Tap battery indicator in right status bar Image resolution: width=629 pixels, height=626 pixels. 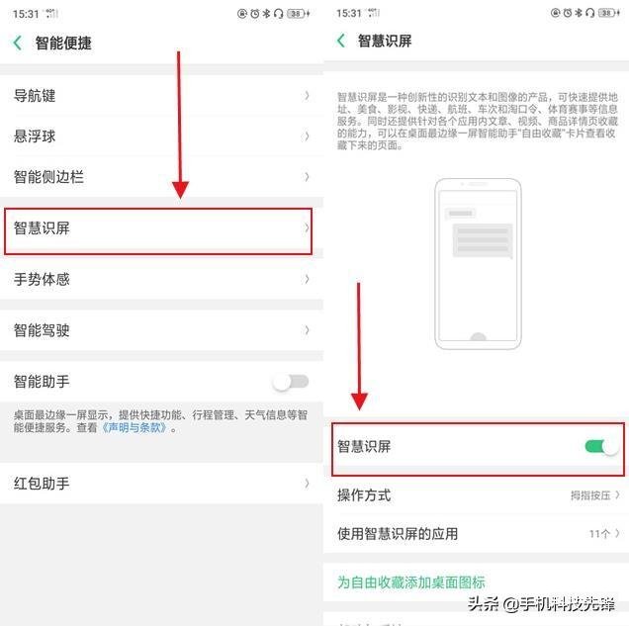point(609,13)
